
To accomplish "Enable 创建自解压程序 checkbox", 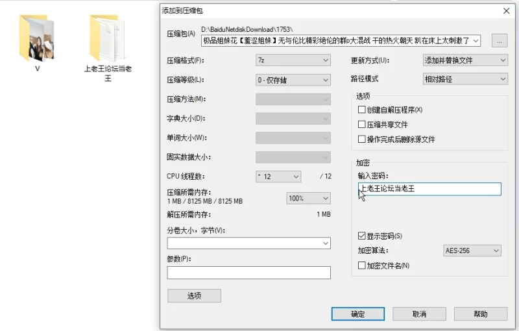I will point(362,110).
